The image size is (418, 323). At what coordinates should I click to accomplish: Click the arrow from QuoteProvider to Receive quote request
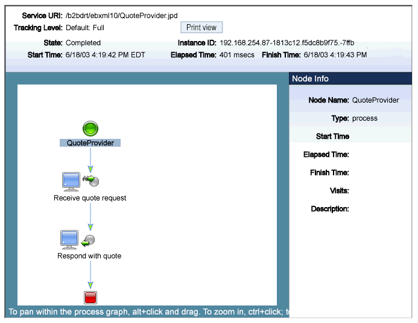90,160
